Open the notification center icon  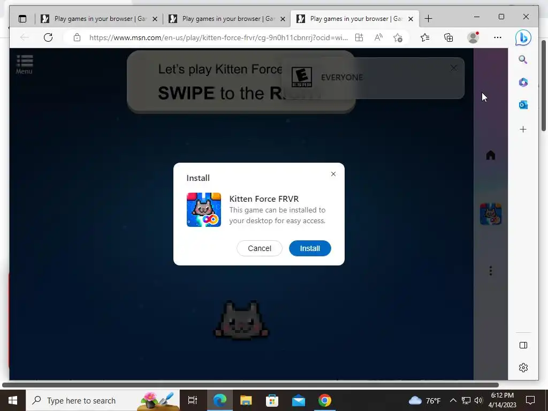tap(530, 400)
